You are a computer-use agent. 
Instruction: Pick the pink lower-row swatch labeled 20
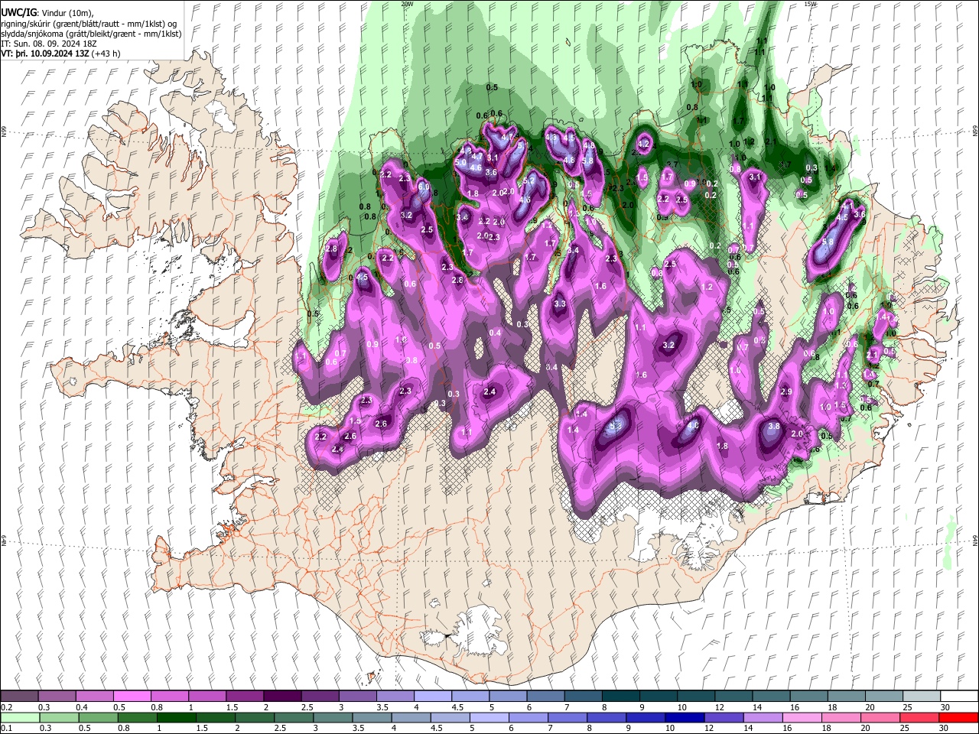(x=879, y=717)
